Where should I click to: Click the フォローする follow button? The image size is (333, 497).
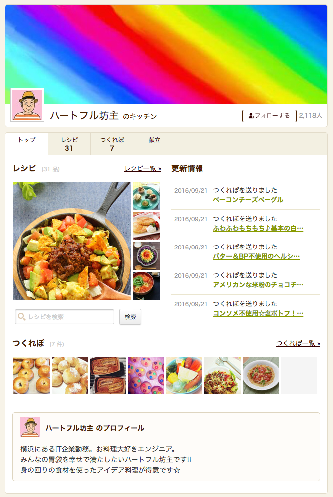[x=269, y=116]
